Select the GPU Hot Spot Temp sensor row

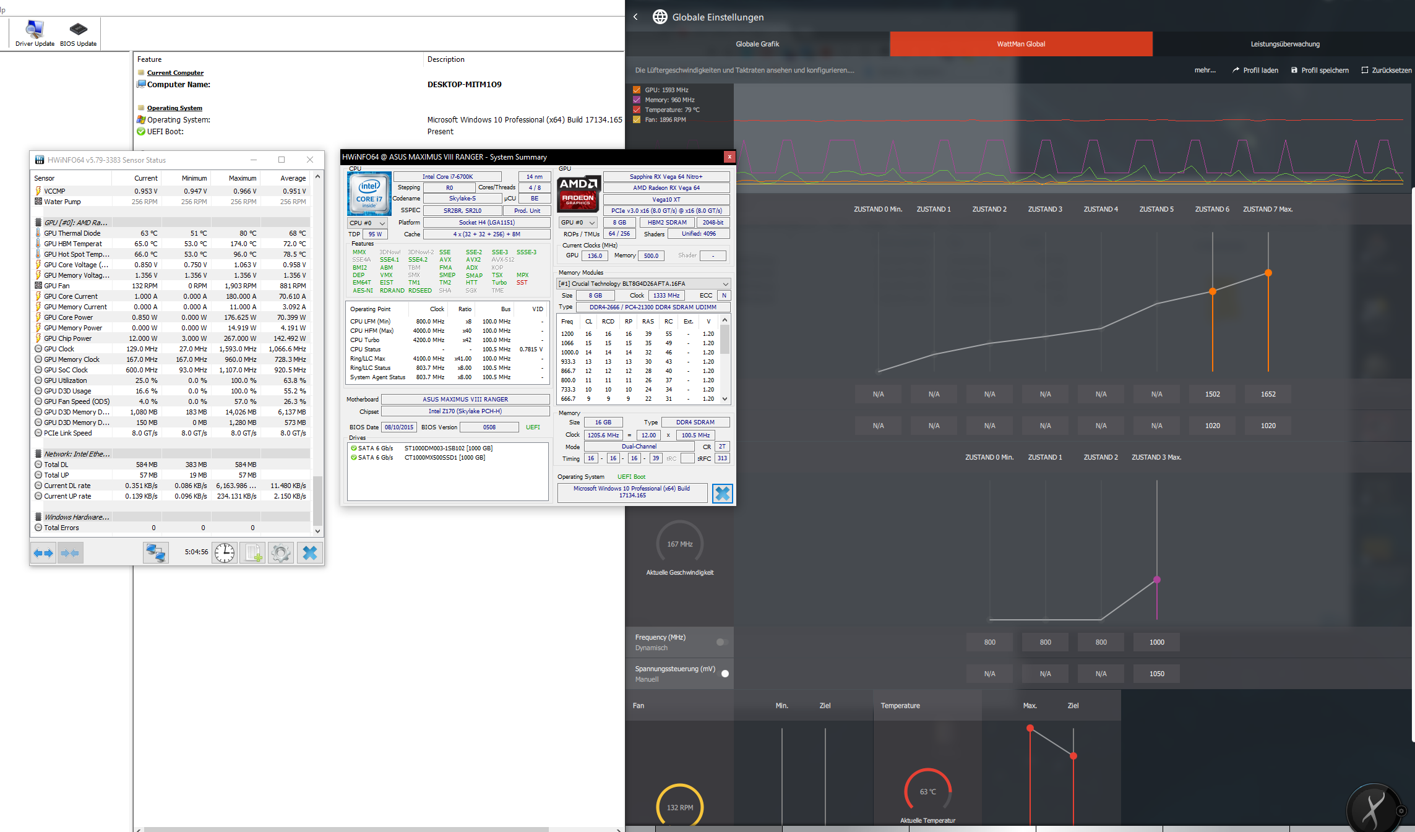171,254
